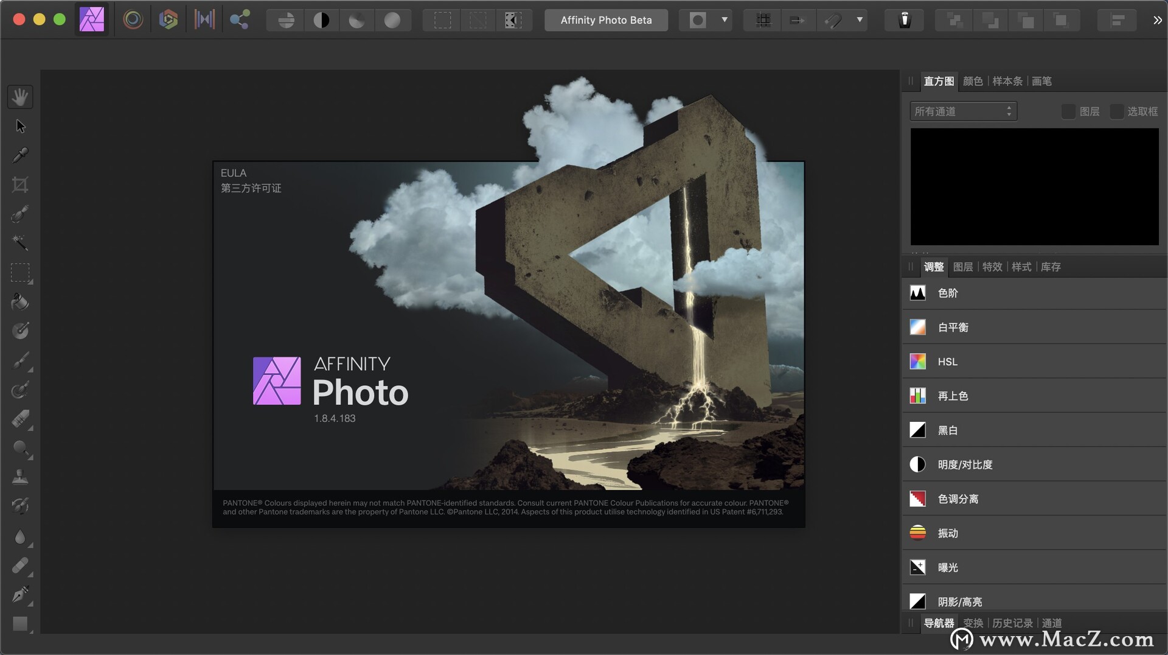
Task: Select the Rectangle shape tool
Action: point(20,624)
